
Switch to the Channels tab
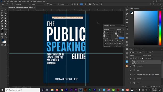(137, 49)
